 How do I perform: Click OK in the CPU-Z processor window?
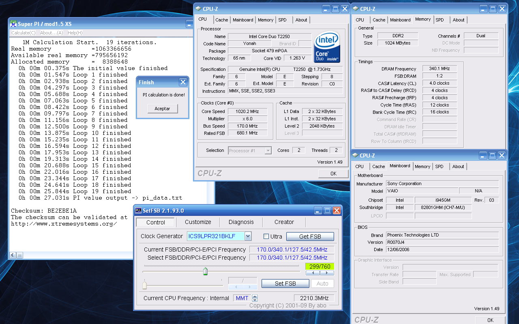pos(333,173)
